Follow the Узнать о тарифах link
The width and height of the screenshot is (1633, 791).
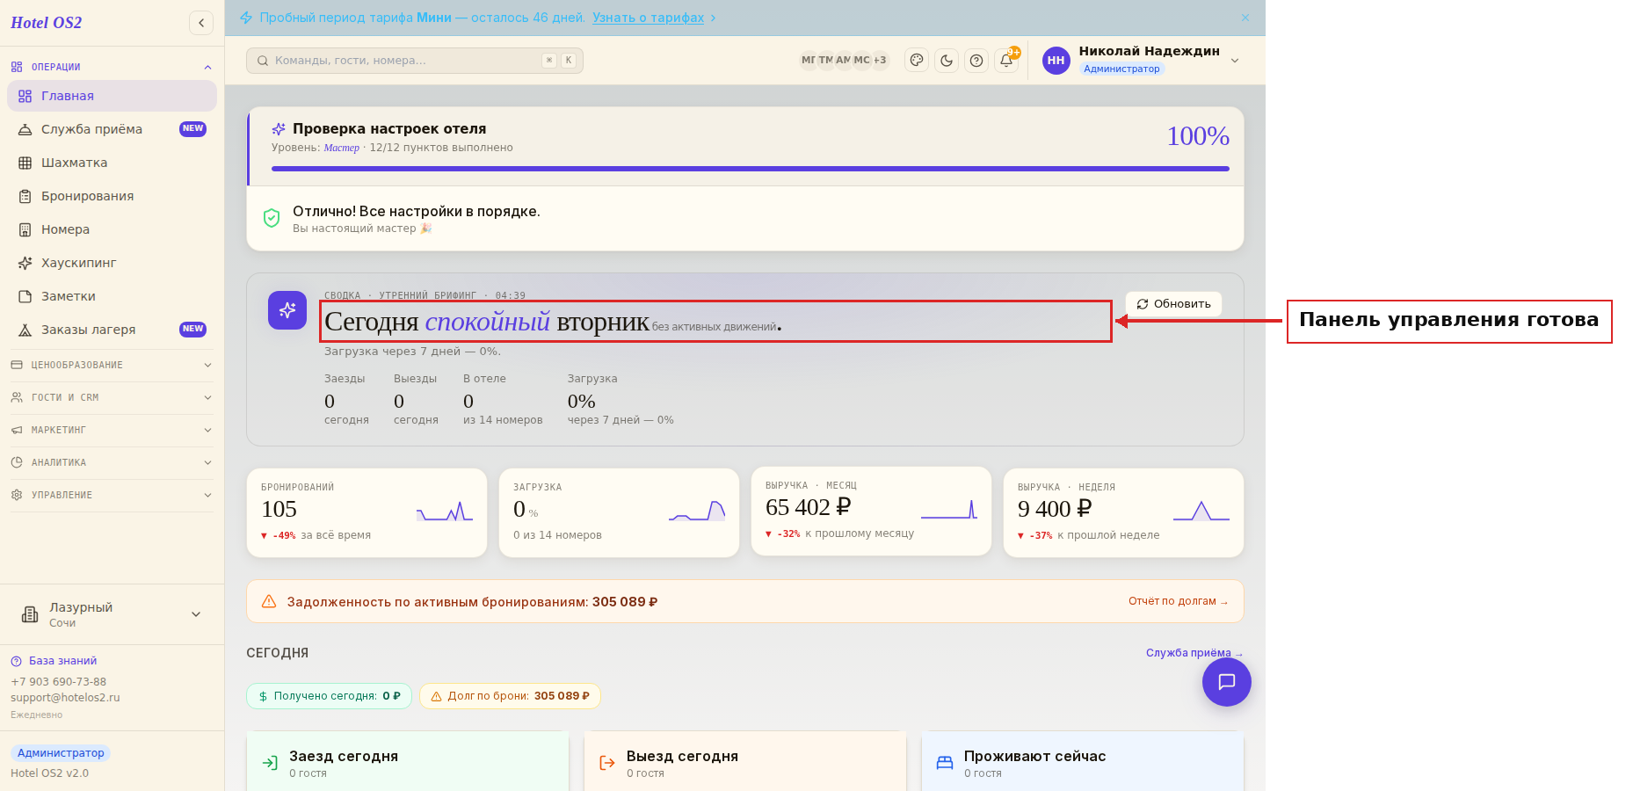(x=648, y=18)
